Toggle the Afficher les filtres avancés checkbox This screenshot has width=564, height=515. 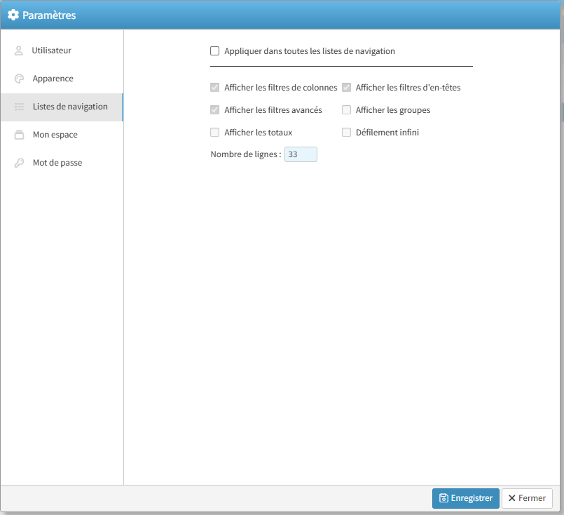pos(215,110)
